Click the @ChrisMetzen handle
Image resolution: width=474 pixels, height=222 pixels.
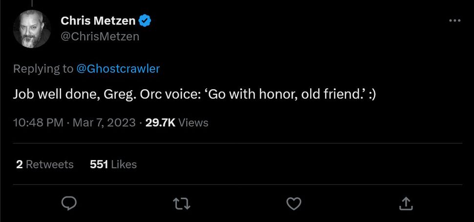[100, 37]
